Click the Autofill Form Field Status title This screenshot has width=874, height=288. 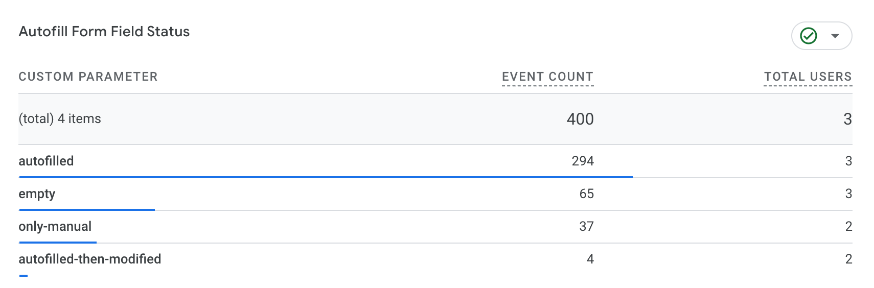tap(104, 32)
